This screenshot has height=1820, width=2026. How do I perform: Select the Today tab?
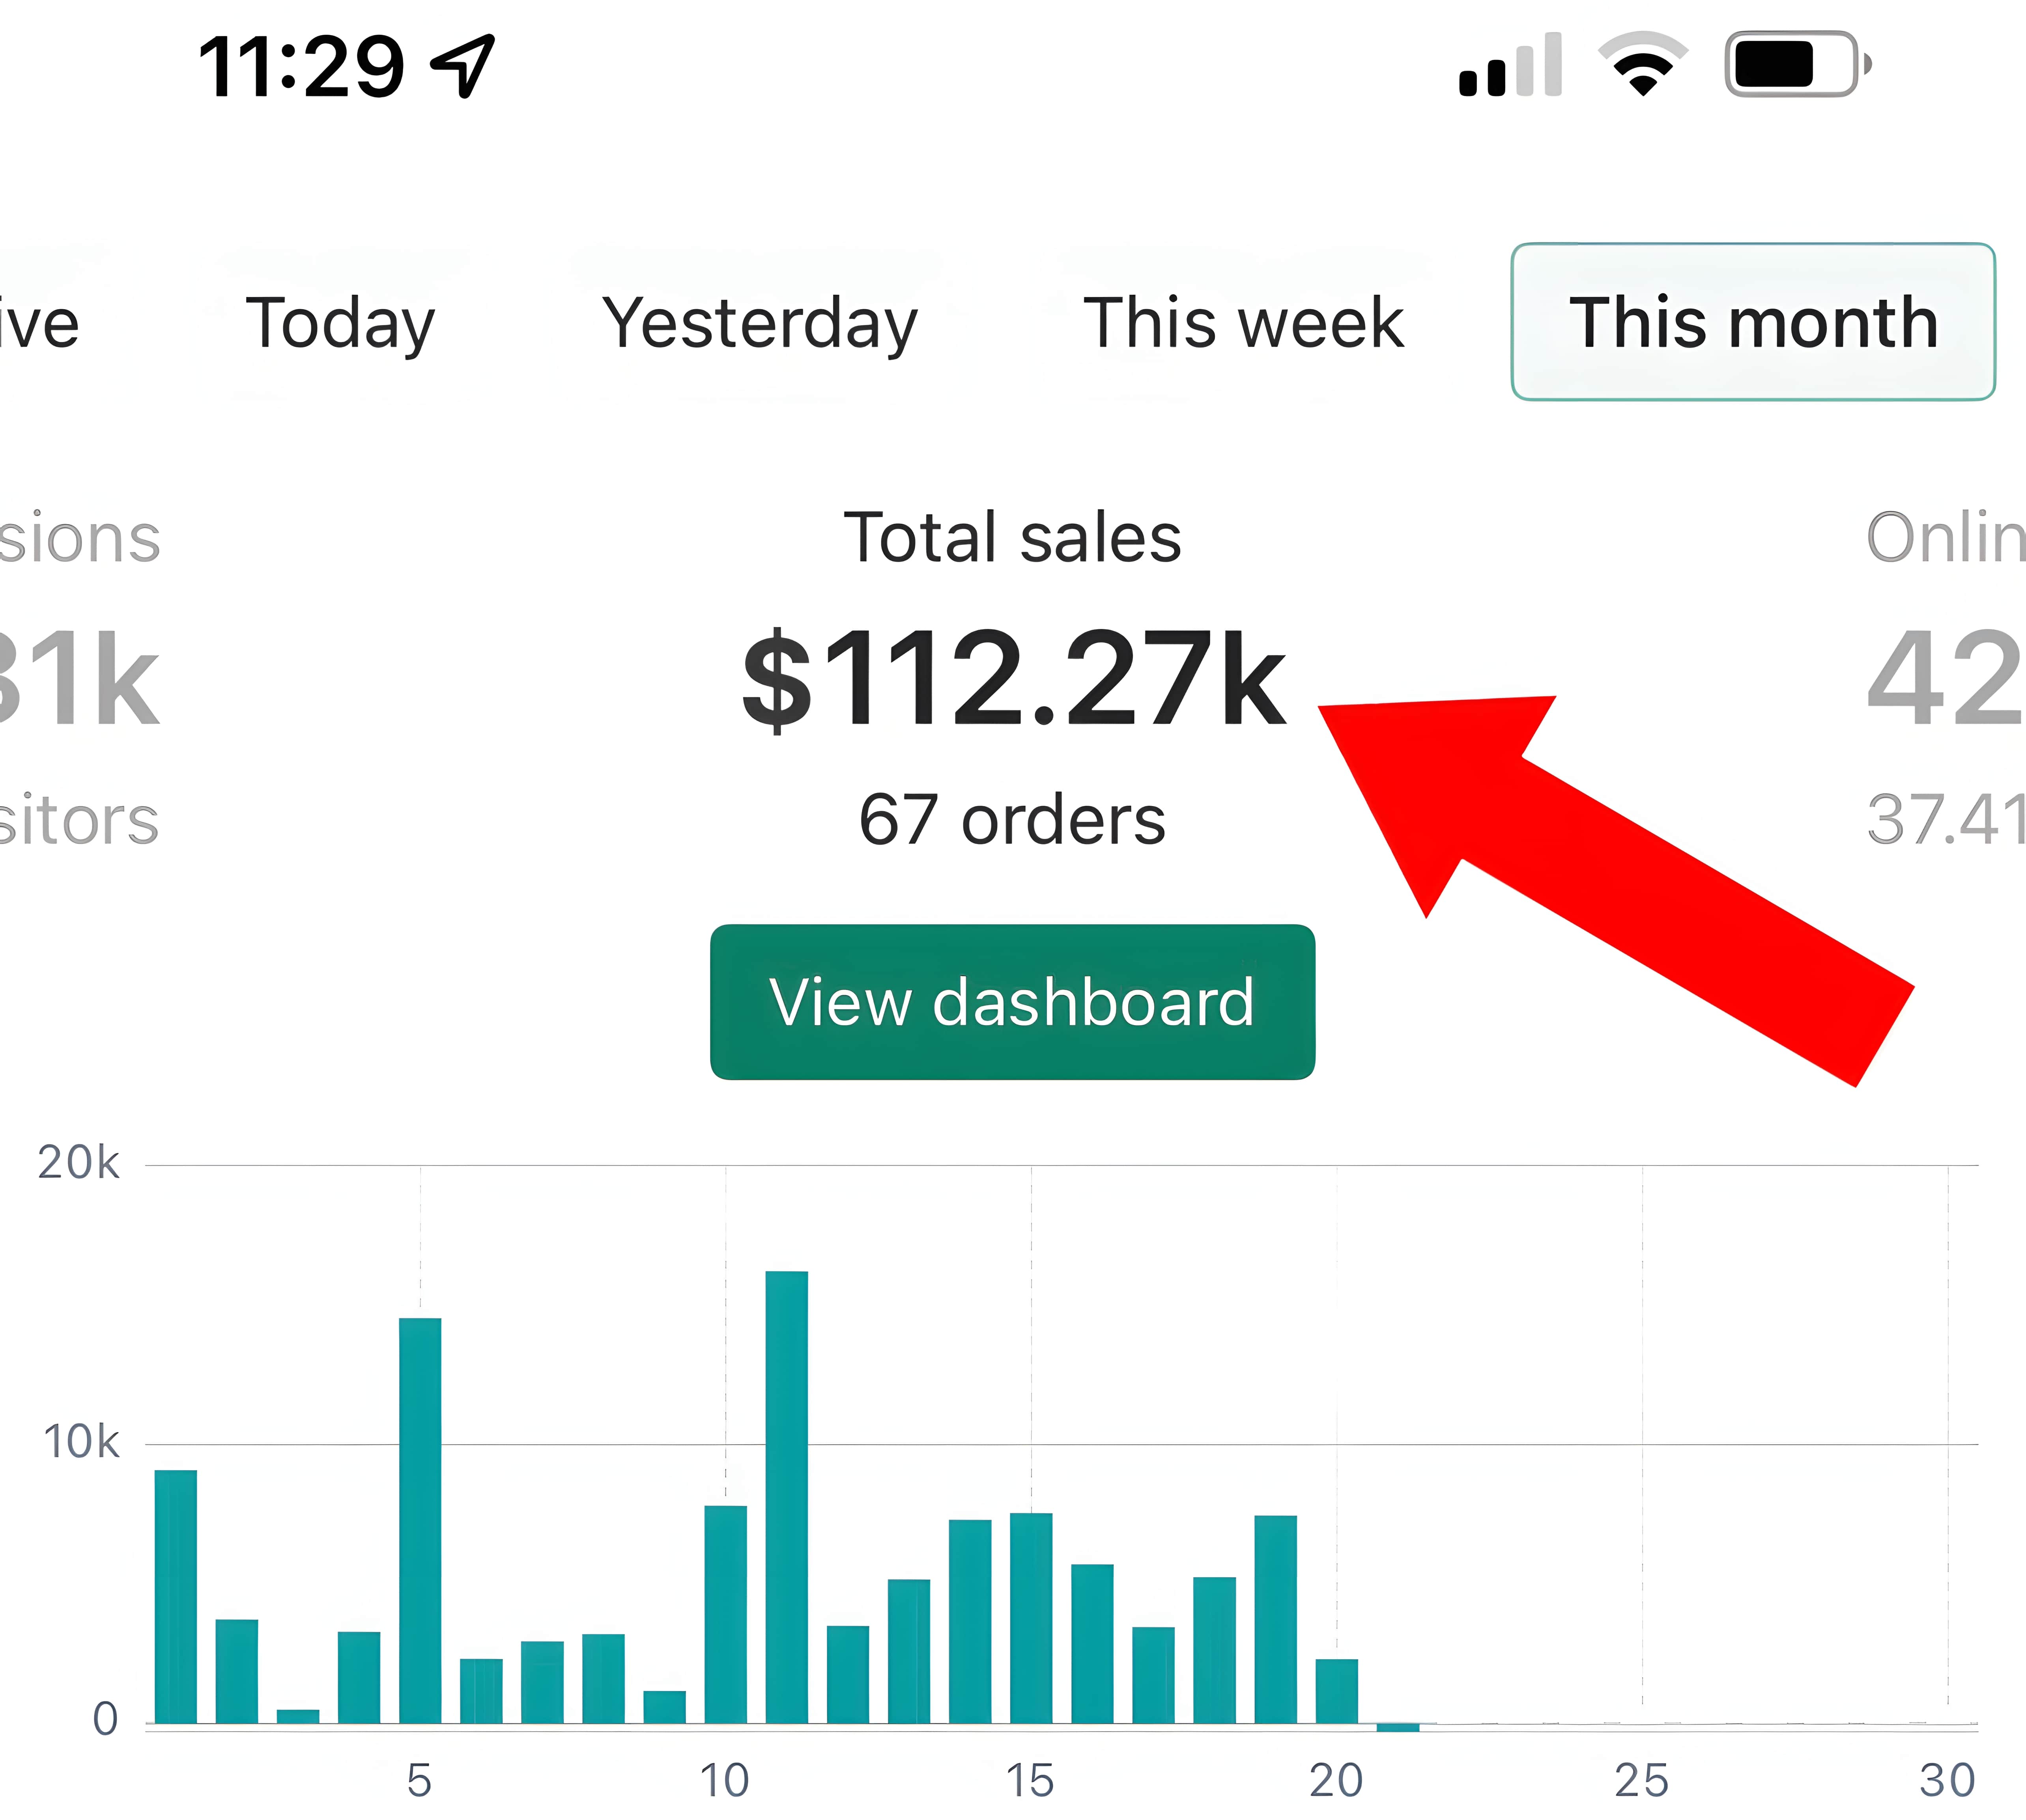[340, 323]
